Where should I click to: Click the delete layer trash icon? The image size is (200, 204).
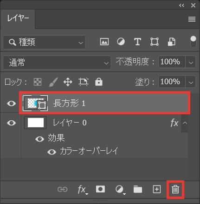pyautogui.click(x=175, y=189)
